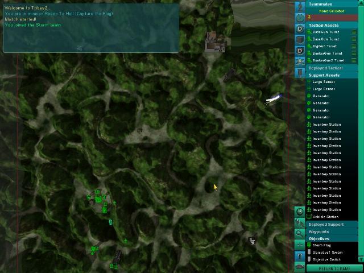
Task: Collapse the Support Assets section
Action: (x=332, y=75)
